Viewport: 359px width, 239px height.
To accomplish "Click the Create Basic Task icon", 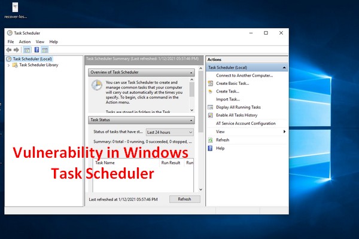I will pyautogui.click(x=211, y=84).
